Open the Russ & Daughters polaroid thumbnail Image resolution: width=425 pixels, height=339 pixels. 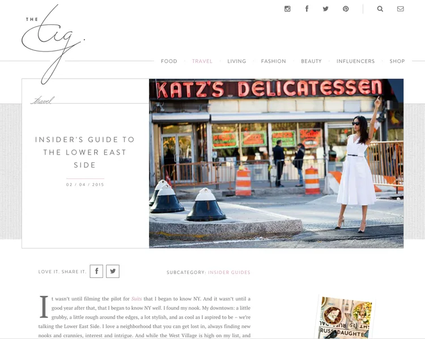346,317
